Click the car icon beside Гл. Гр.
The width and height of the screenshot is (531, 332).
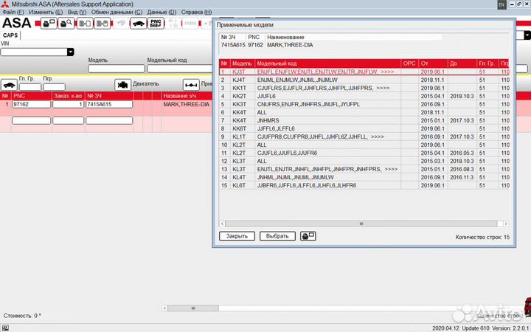coord(8,85)
